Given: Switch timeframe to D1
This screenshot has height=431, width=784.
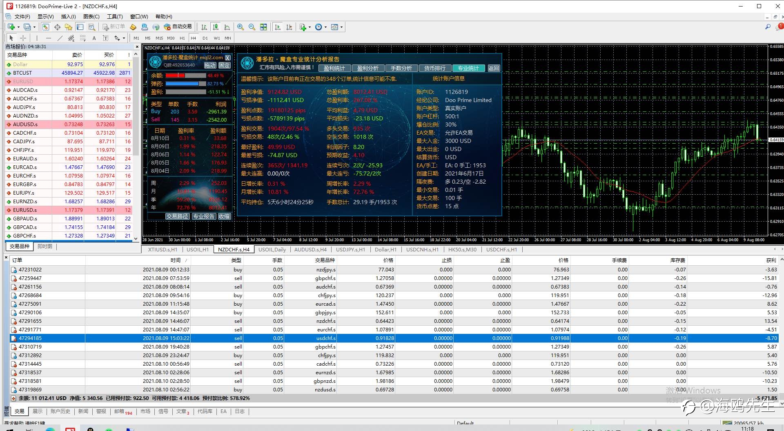Looking at the screenshot, I should pyautogui.click(x=205, y=38).
